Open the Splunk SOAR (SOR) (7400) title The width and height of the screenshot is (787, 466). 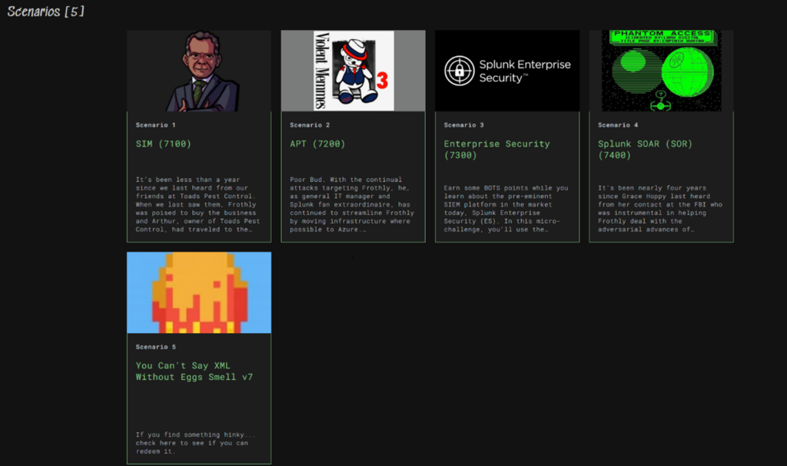tap(645, 149)
